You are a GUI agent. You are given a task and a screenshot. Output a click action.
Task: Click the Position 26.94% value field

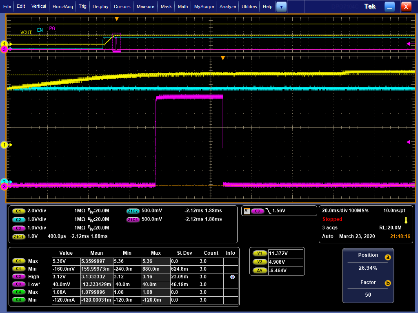click(368, 268)
